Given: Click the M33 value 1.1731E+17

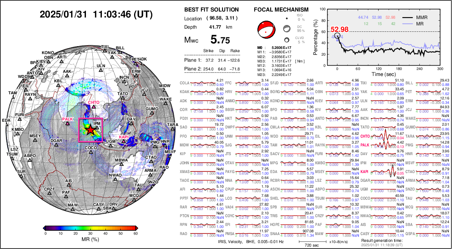Looking at the screenshot, I should pos(282,61).
